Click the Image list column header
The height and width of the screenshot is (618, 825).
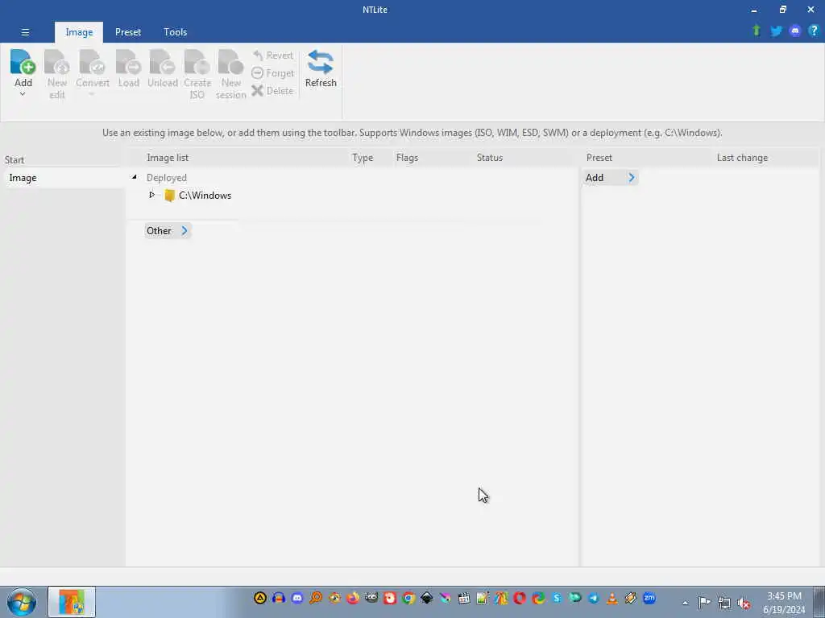(x=168, y=158)
